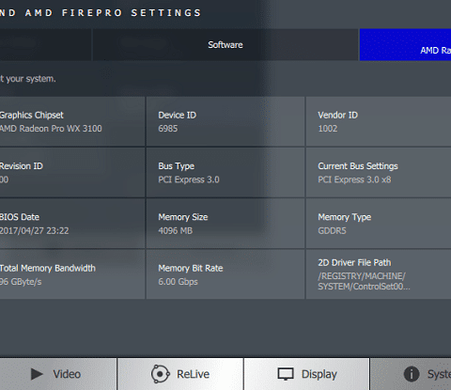The width and height of the screenshot is (451, 390).
Task: Click the Current Bus Settings label
Action: pyautogui.click(x=358, y=166)
